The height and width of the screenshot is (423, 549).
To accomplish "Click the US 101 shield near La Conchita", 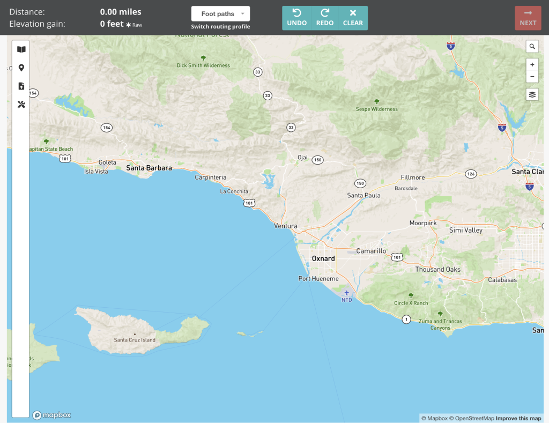I will [249, 203].
